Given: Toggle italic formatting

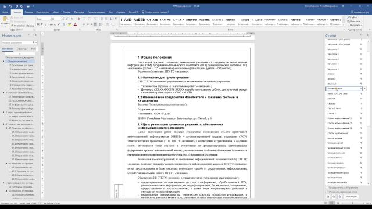Looking at the screenshot, I should (42, 24).
